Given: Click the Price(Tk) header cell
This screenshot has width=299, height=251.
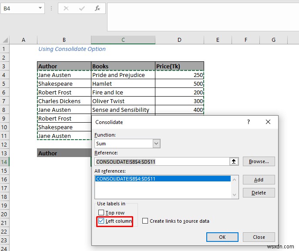Looking at the screenshot, I should point(179,66).
